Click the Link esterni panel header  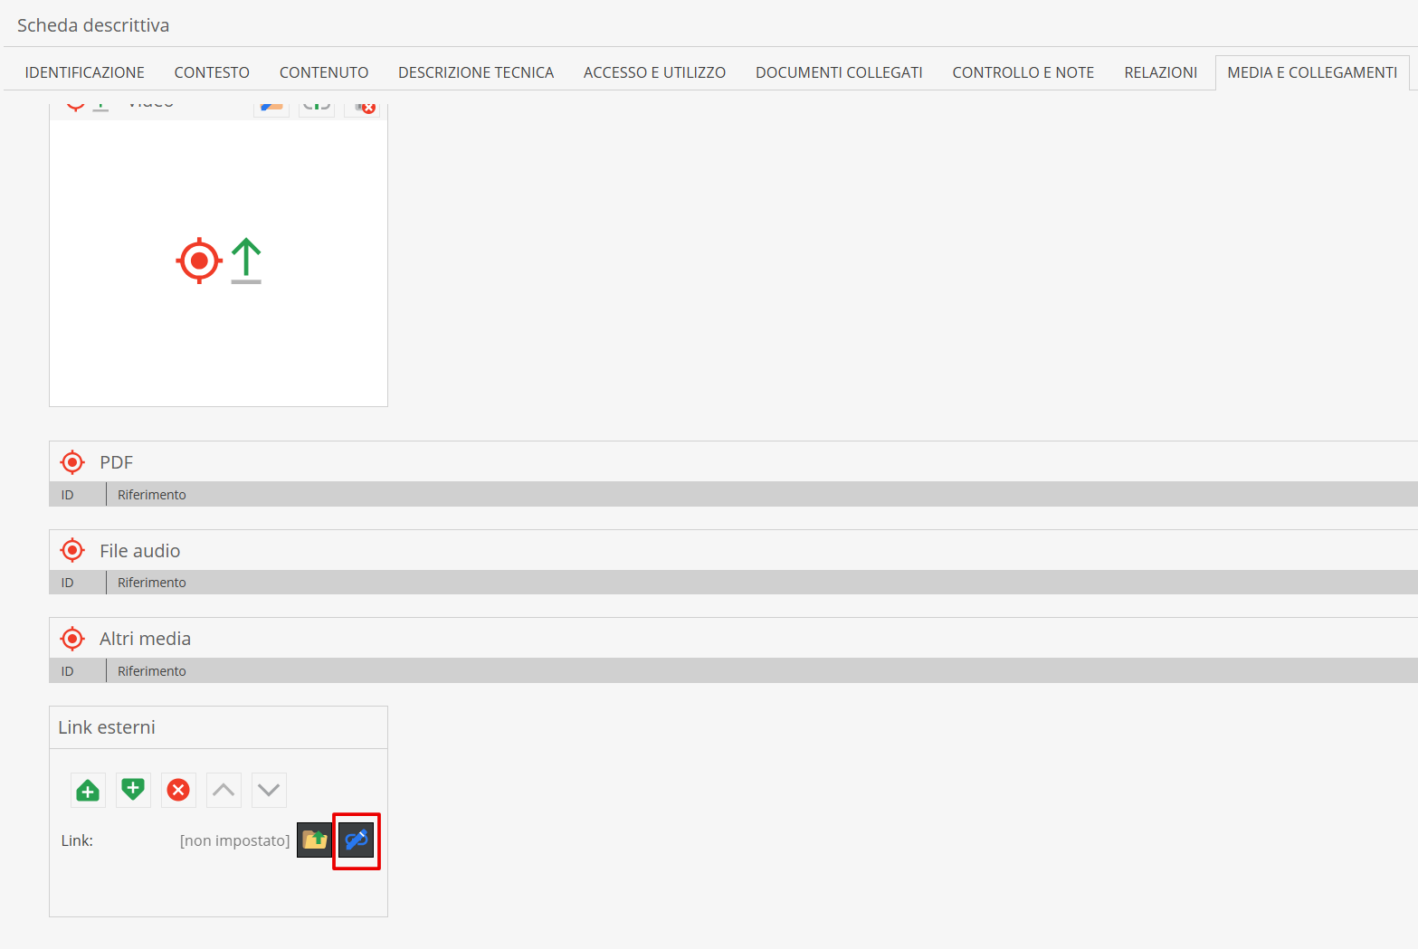107,727
